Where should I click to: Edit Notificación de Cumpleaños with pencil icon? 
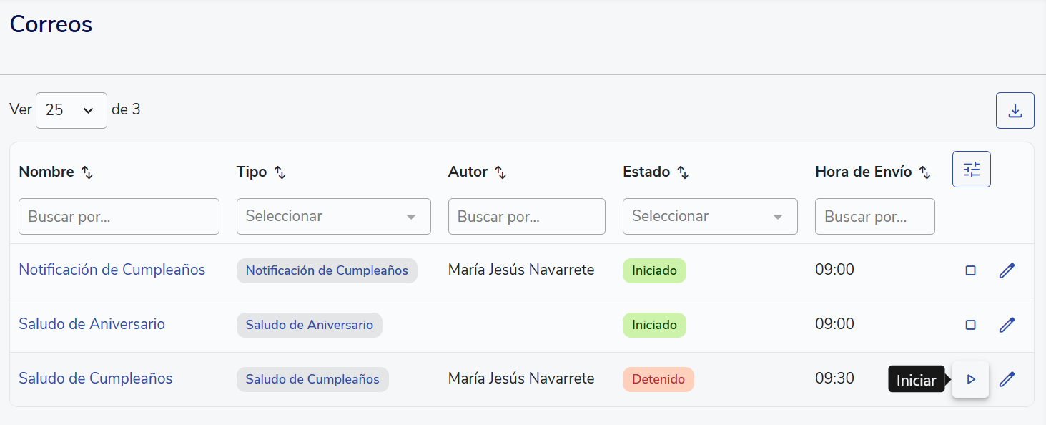click(x=1007, y=270)
